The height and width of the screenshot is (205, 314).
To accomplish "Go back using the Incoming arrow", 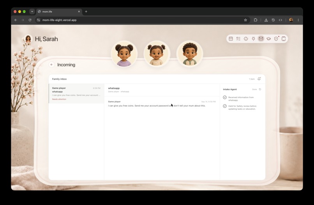I will (52, 65).
